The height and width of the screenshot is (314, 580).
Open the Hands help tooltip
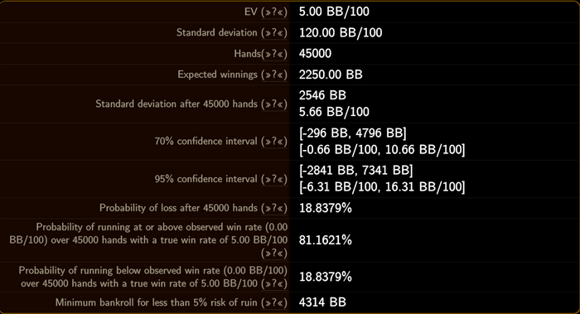(x=274, y=55)
